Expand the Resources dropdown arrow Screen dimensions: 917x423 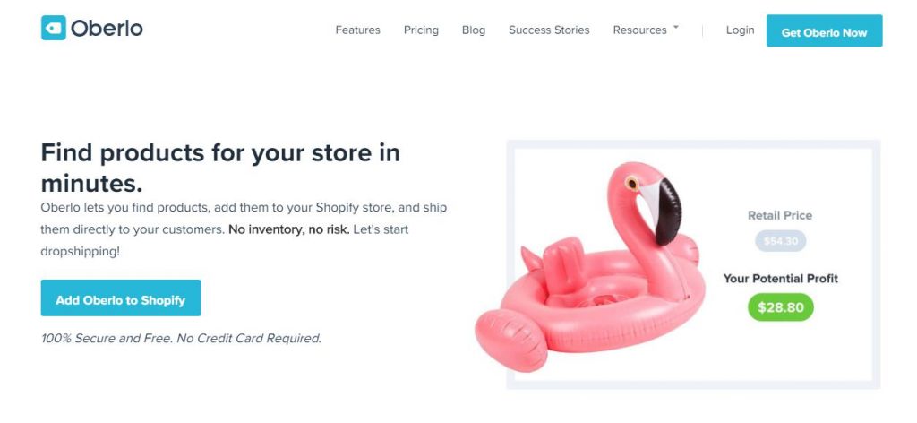click(x=675, y=27)
